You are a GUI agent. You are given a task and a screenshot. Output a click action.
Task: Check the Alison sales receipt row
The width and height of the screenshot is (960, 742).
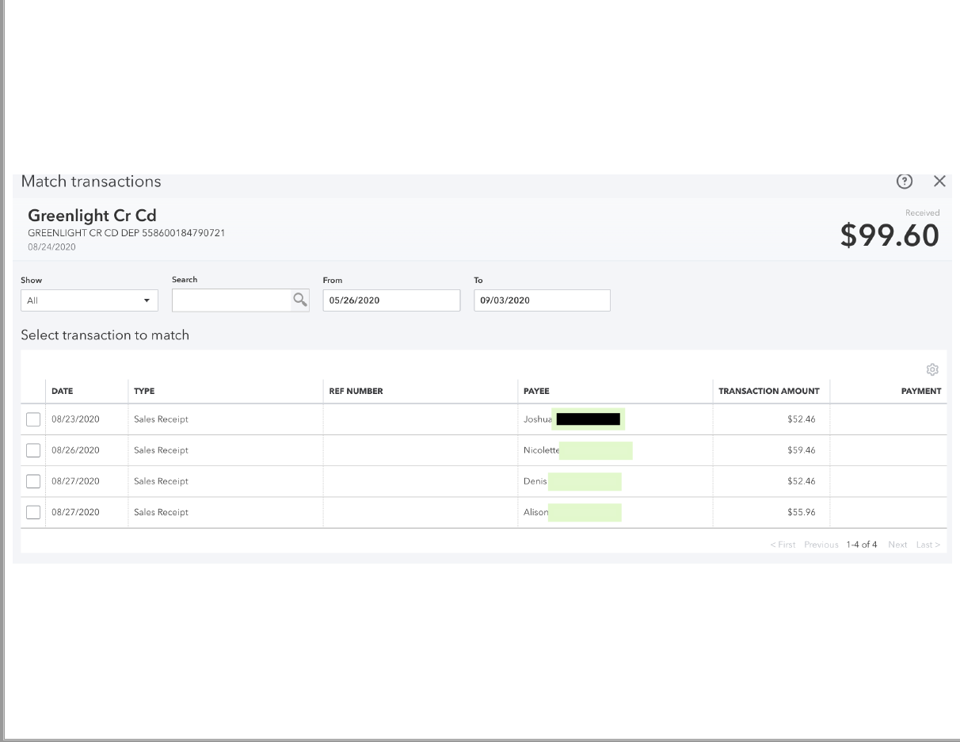tap(33, 512)
